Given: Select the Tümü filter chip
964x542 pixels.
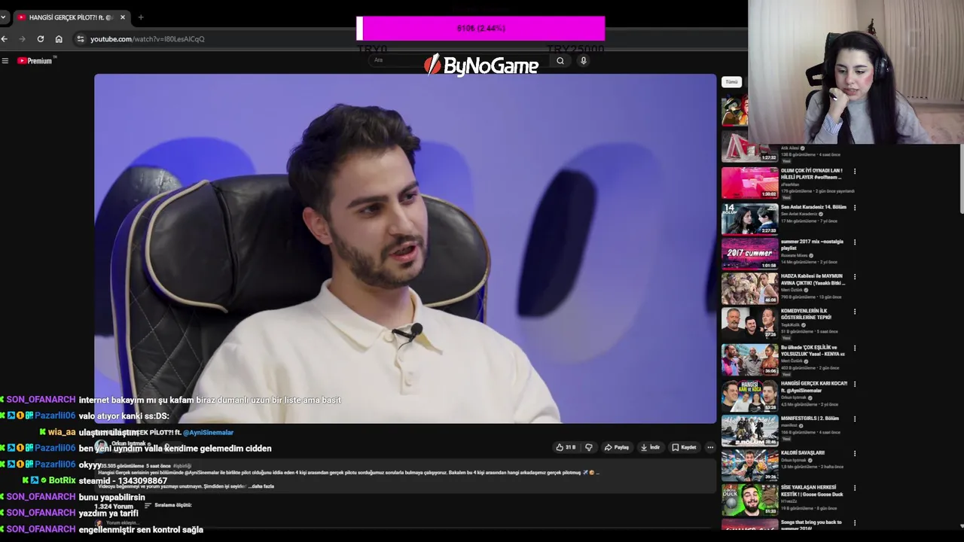Looking at the screenshot, I should pos(731,82).
